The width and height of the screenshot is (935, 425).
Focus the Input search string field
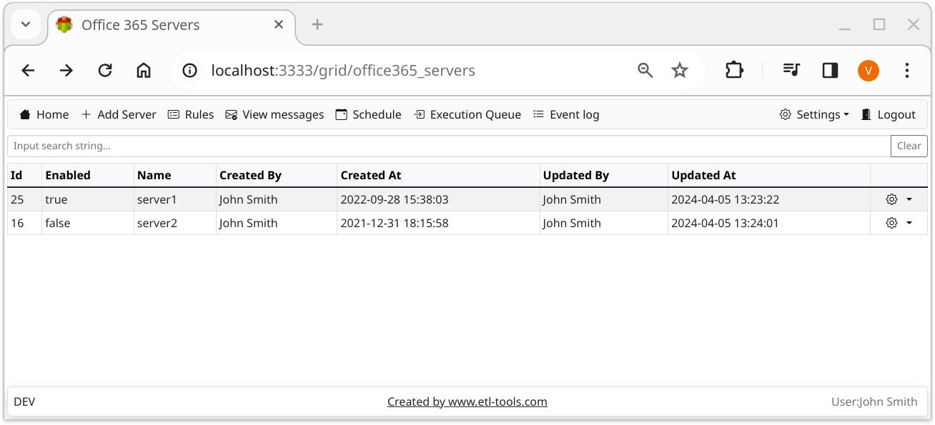(x=449, y=146)
